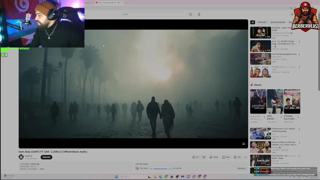
Task: Open Dricus Du Plessis vs Khamzat title
Action: pos(284,143)
